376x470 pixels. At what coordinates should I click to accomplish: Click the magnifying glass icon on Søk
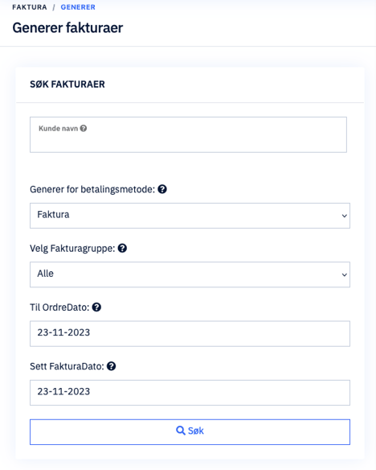[181, 431]
